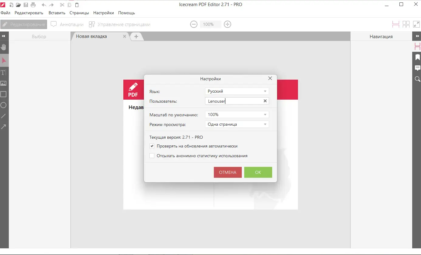Screen dimensions: 421x255
Task: Open the Comments panel in right sidebar
Action: [417, 68]
